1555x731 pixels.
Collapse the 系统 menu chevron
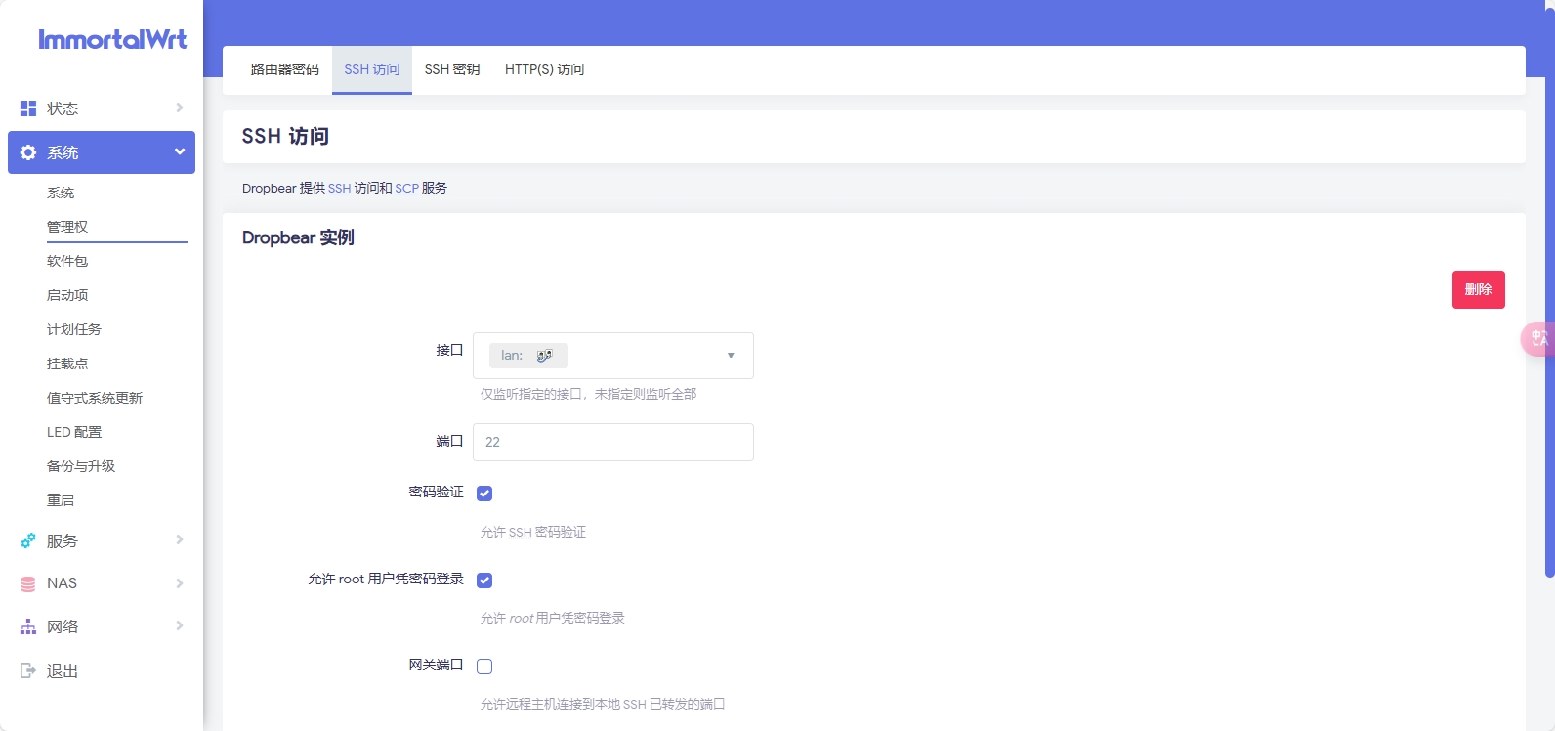[180, 151]
